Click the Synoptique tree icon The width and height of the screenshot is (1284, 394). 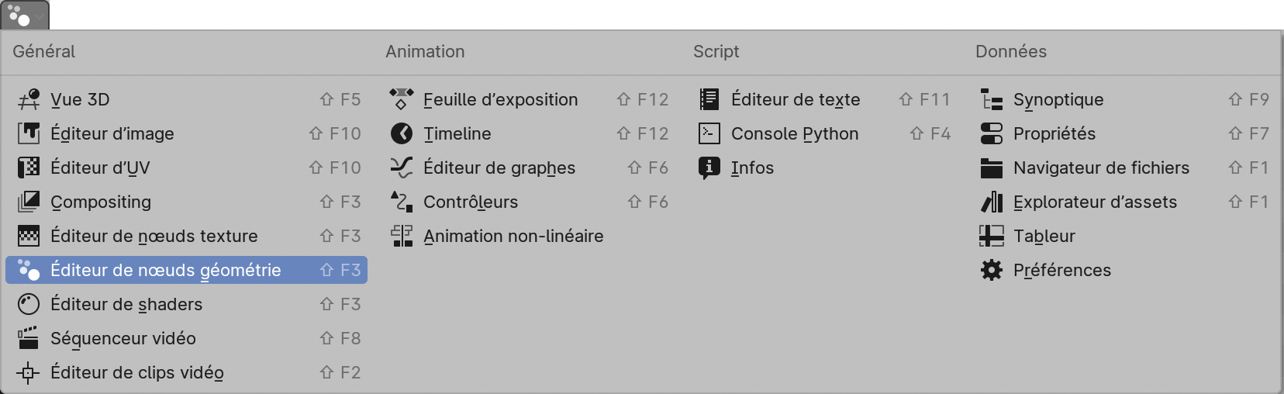[x=992, y=99]
